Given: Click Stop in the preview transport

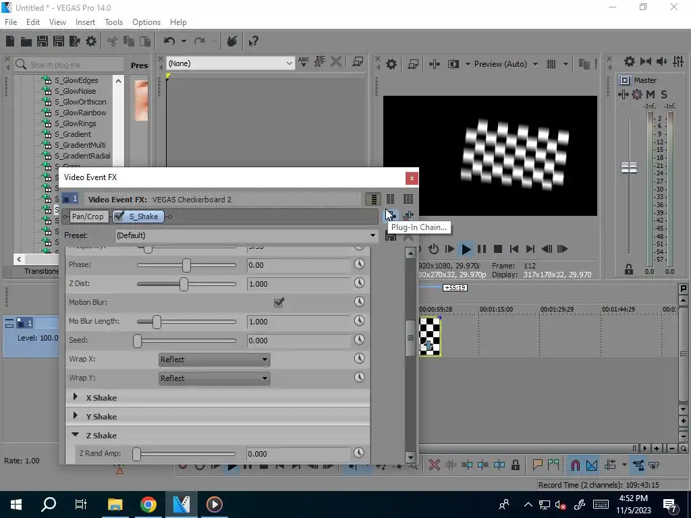Looking at the screenshot, I should point(498,250).
